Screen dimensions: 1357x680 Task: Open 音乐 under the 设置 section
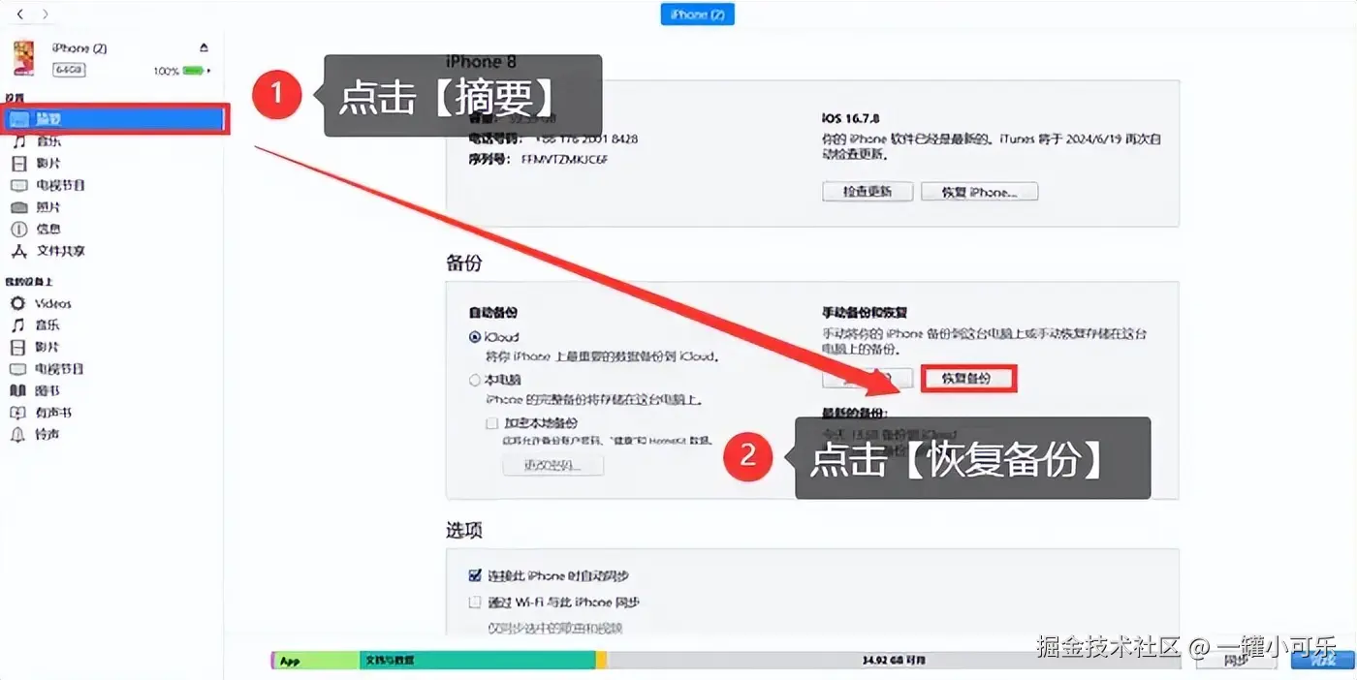pos(48,141)
